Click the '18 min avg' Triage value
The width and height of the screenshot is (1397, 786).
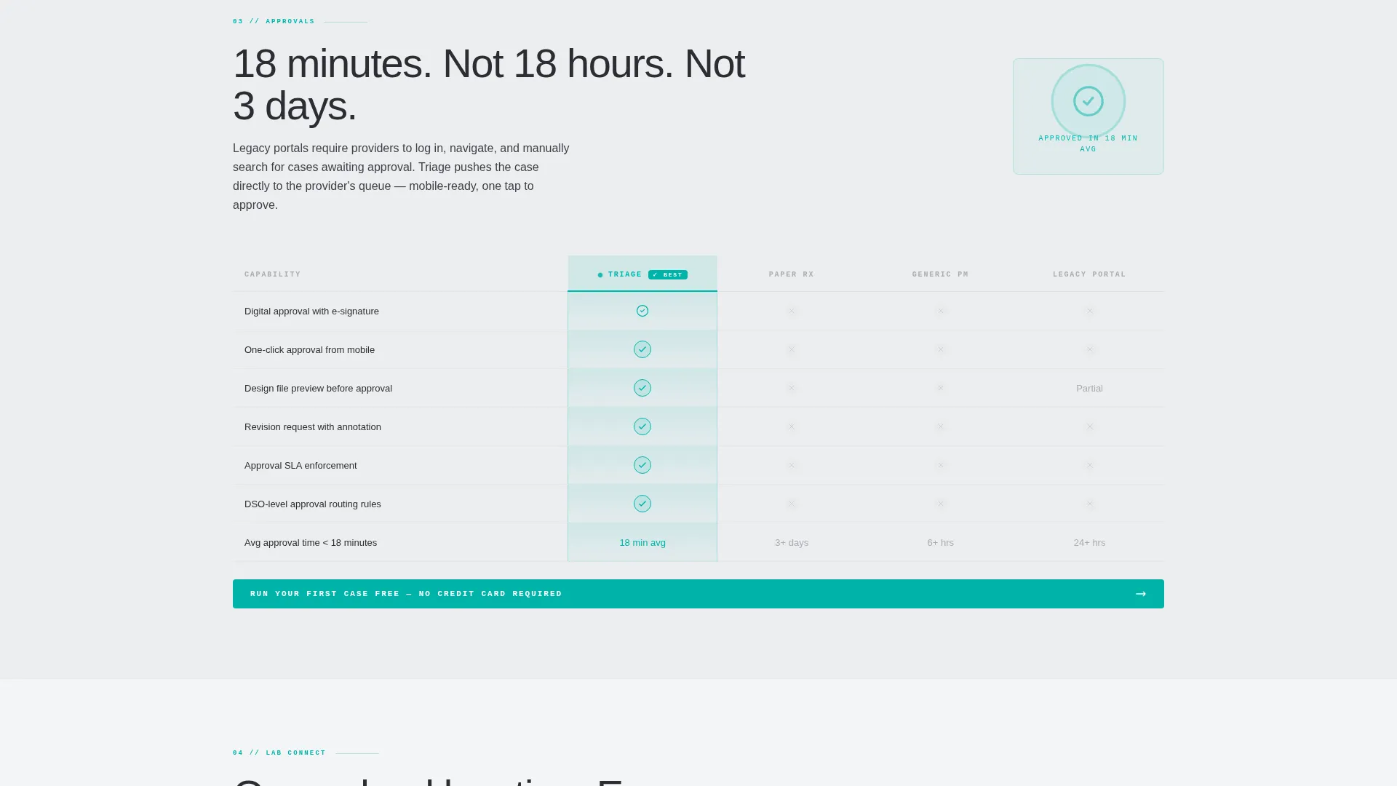[x=642, y=543]
